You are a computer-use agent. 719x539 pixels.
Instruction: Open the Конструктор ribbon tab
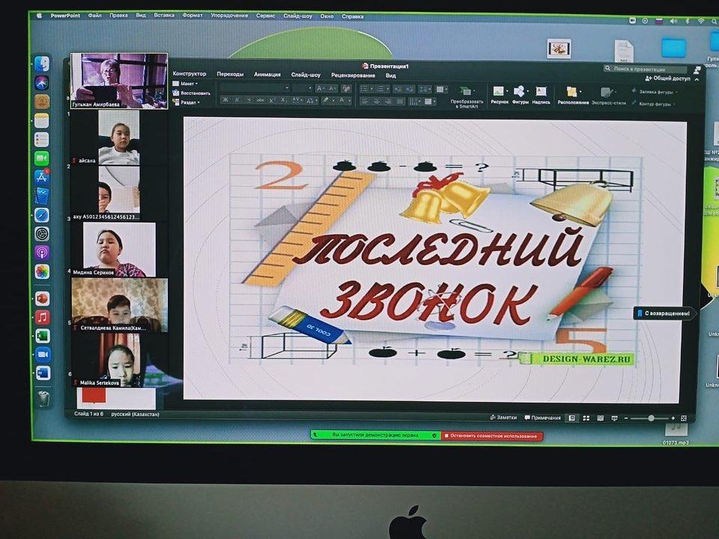pos(189,73)
